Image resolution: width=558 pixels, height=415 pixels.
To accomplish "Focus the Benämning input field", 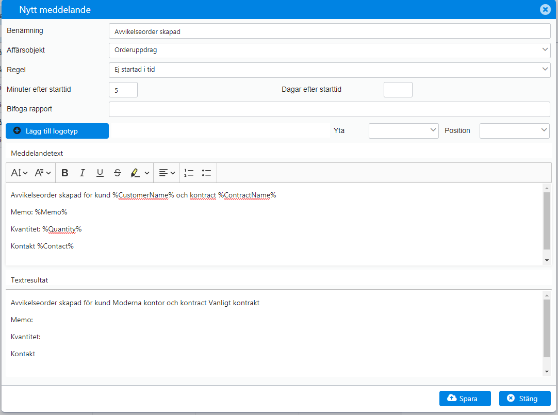I will click(330, 31).
